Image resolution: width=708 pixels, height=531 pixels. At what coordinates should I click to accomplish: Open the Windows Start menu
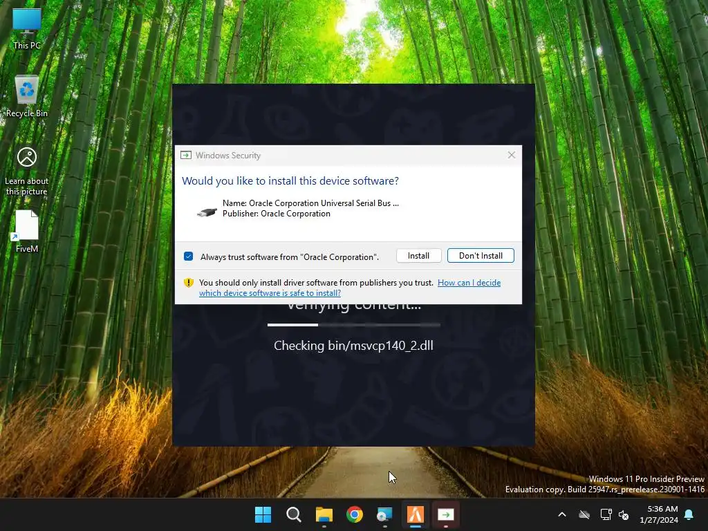coord(263,514)
